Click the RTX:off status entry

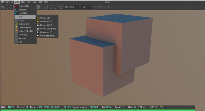click(142, 107)
